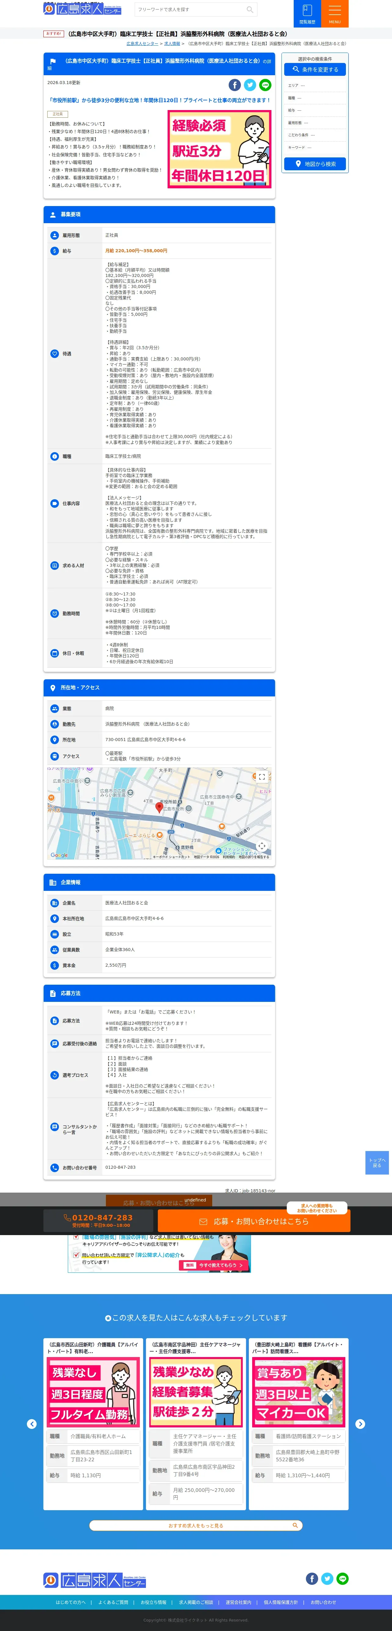This screenshot has height=1631, width=392.
Task: Click the person icon beside 募集要項
Action: point(53,215)
